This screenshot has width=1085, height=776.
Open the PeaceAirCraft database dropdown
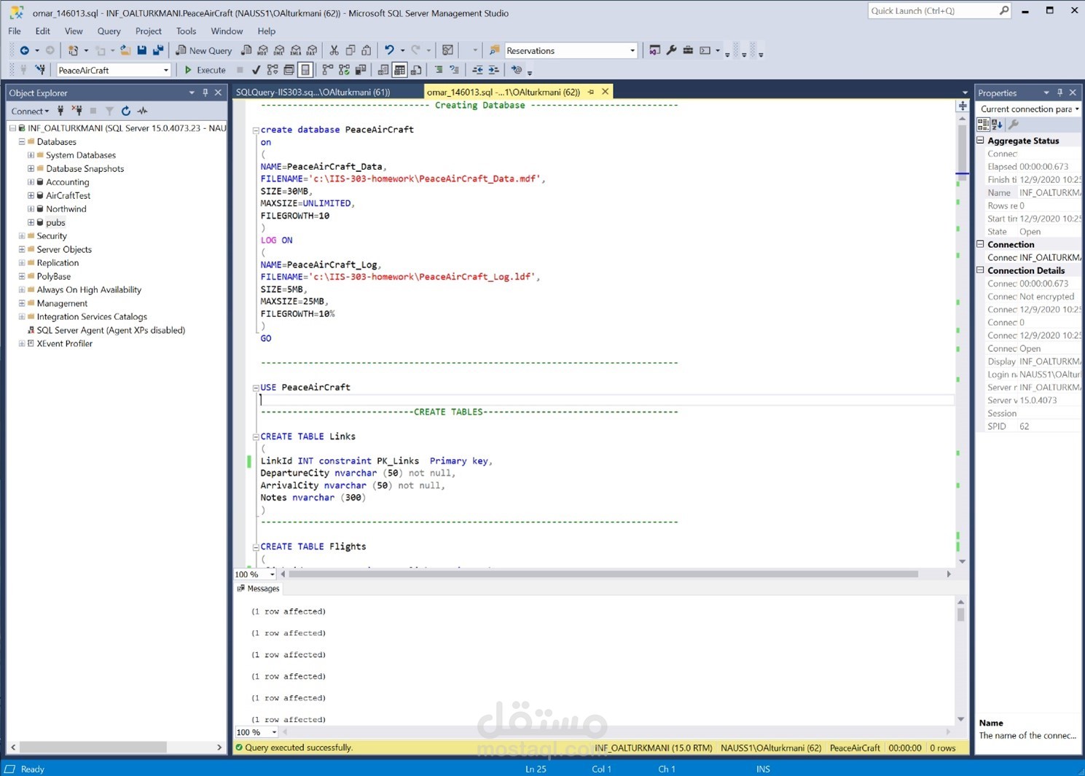tap(166, 70)
